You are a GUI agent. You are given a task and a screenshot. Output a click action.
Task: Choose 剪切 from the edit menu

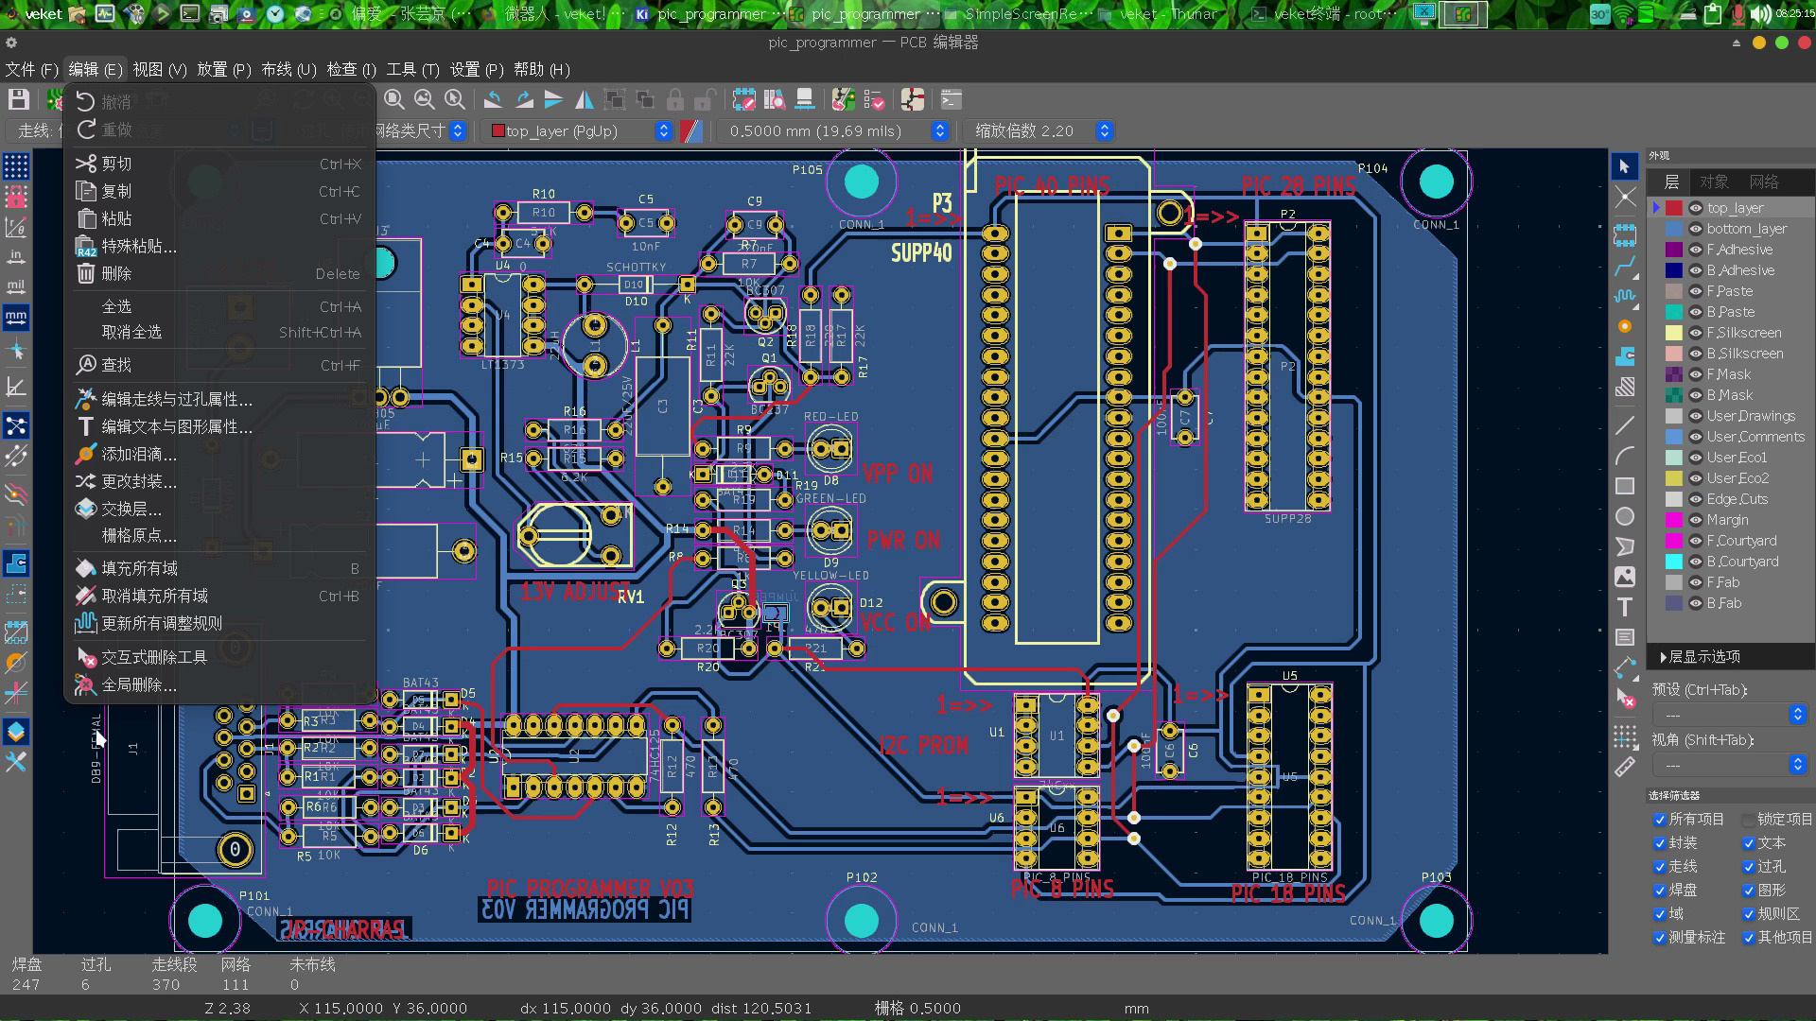tap(219, 164)
